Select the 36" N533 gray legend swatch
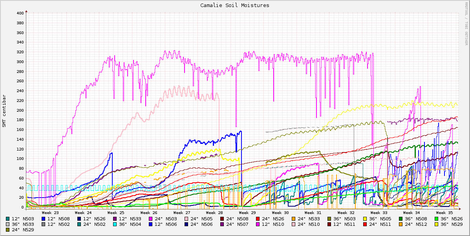 pyautogui.click(x=8, y=224)
